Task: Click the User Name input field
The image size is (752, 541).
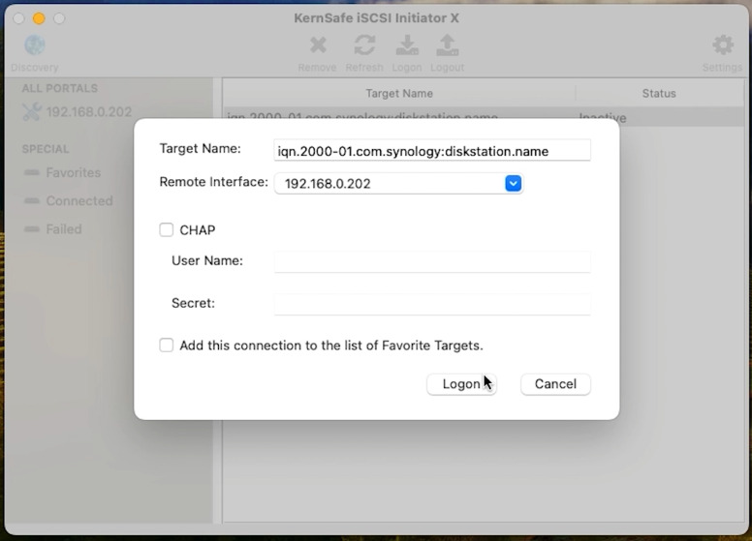Action: tap(432, 261)
